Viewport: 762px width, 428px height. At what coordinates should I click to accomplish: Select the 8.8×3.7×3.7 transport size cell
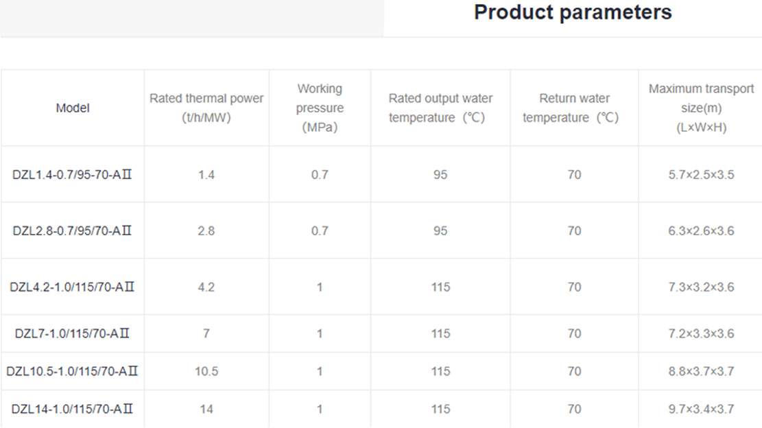pyautogui.click(x=701, y=372)
